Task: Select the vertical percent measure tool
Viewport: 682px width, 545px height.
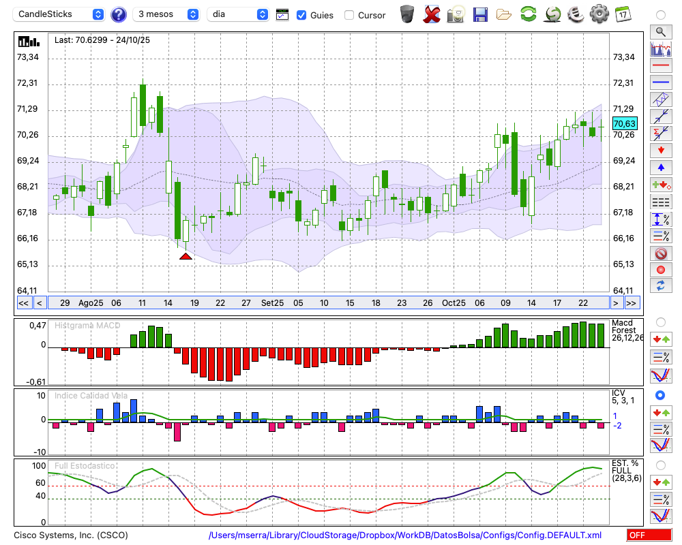Action: (661, 219)
